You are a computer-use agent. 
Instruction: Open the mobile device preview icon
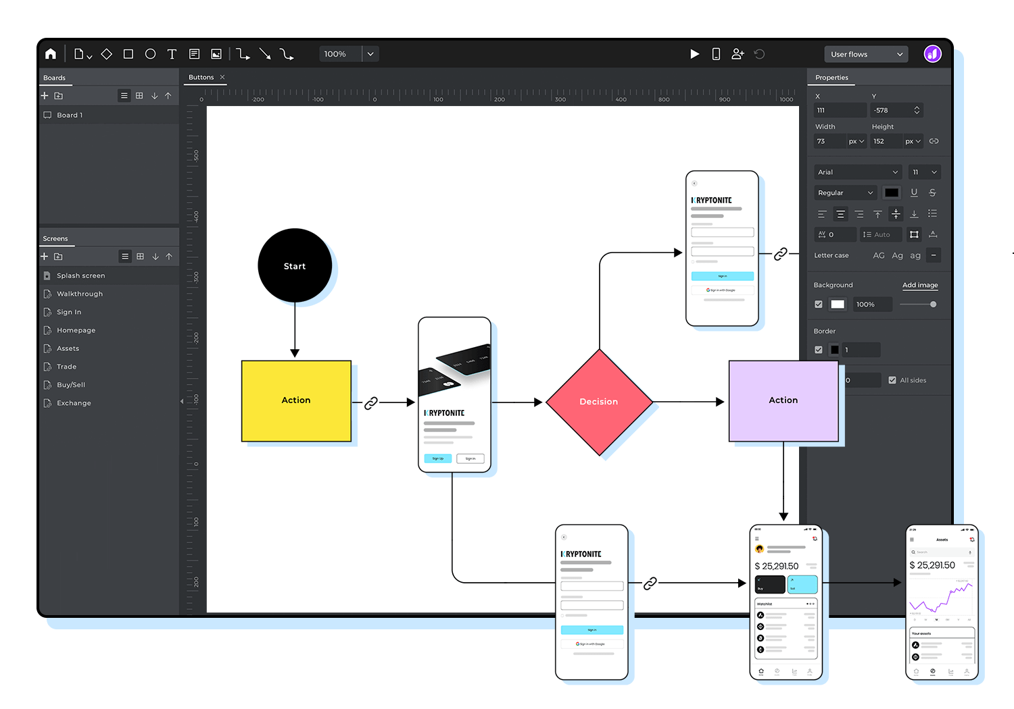tap(716, 54)
